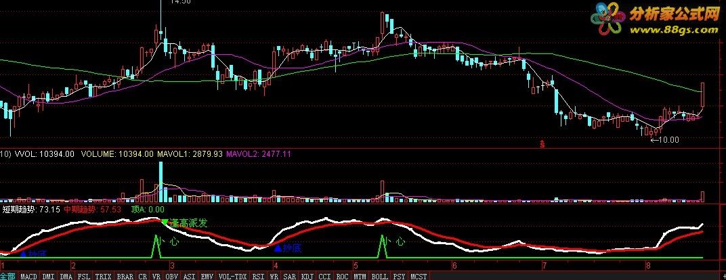Click the tallest cyan volume bar

point(161,183)
